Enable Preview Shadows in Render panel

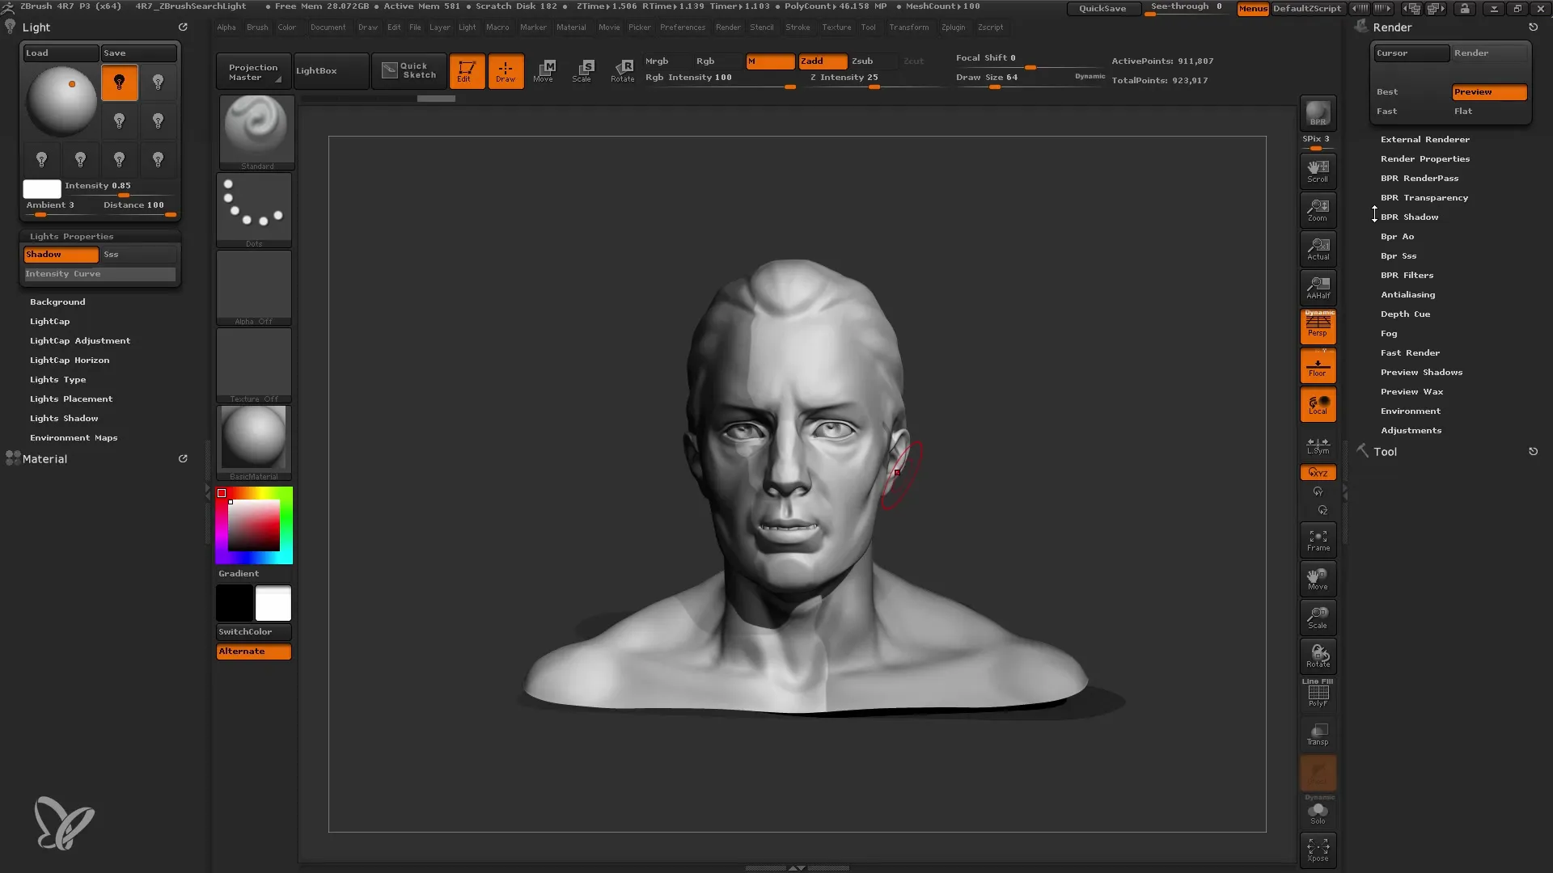1420,372
